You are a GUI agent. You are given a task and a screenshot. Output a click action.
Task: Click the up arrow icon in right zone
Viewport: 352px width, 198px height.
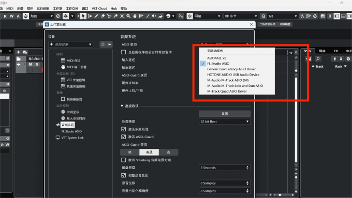coord(335,59)
